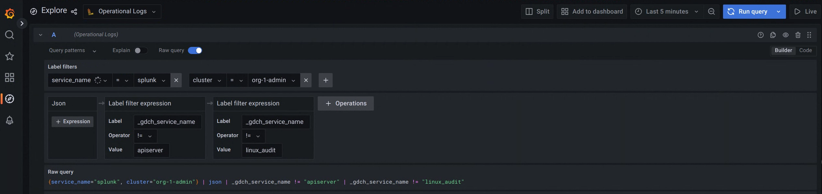Delete query A with trash icon

(798, 35)
